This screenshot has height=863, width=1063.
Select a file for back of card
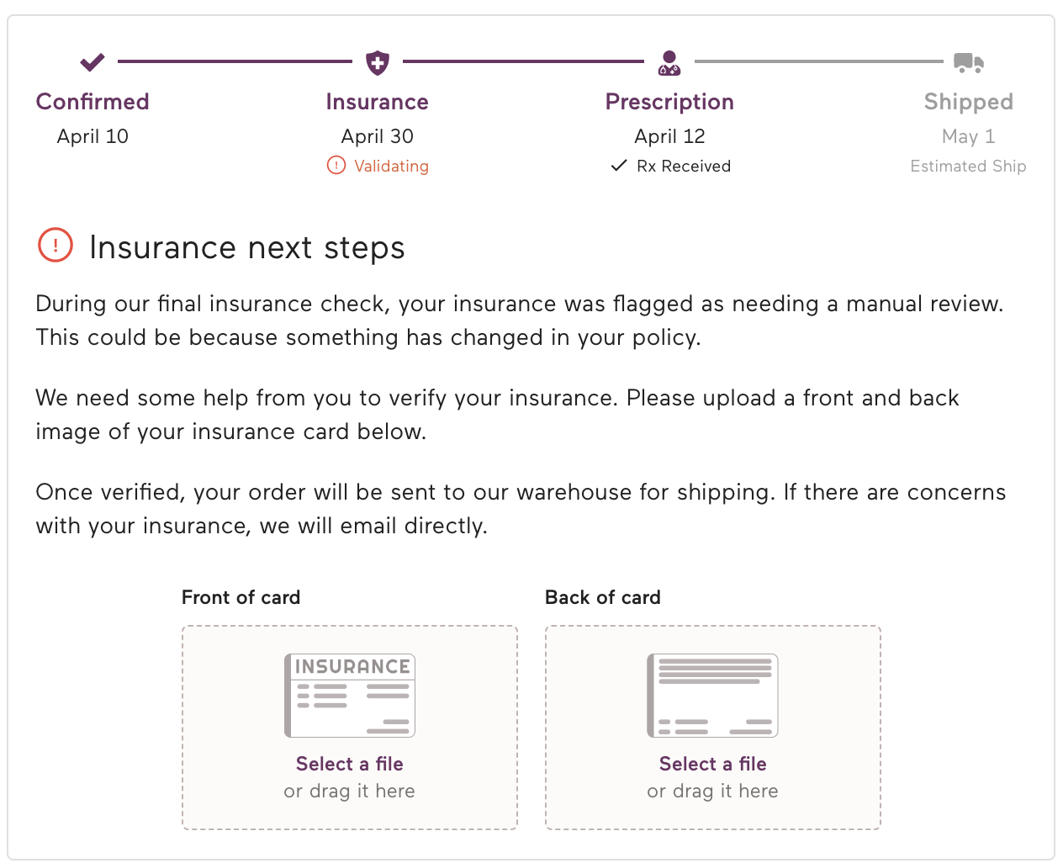pyautogui.click(x=712, y=764)
